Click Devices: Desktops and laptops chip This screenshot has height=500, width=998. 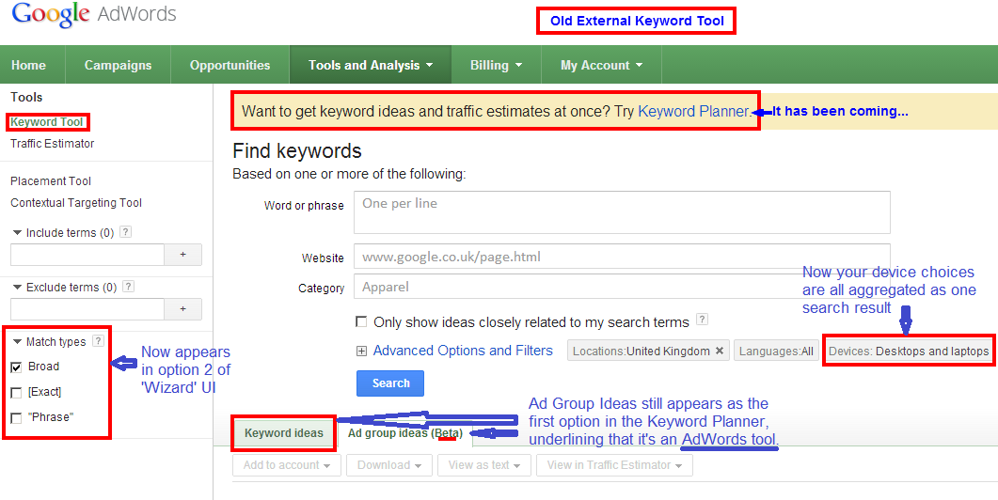pyautogui.click(x=909, y=351)
